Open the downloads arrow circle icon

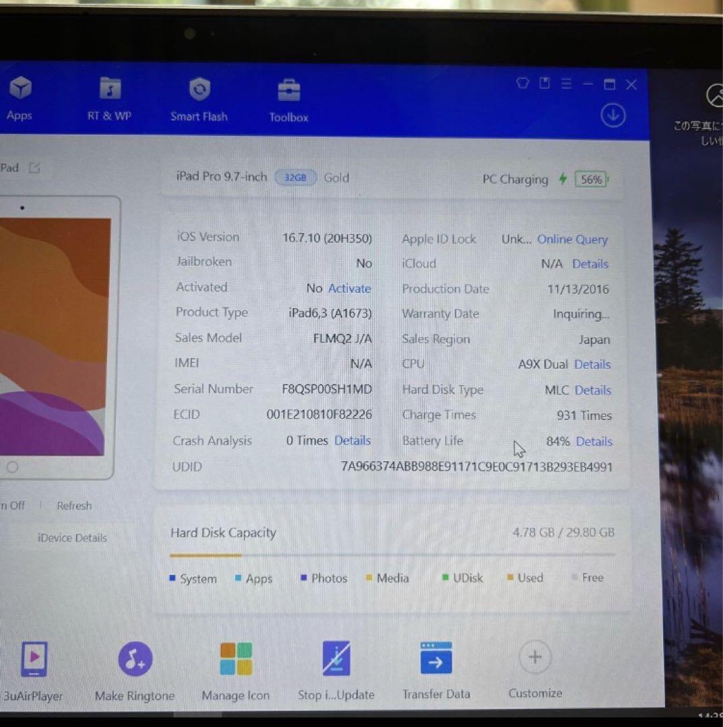tap(612, 116)
